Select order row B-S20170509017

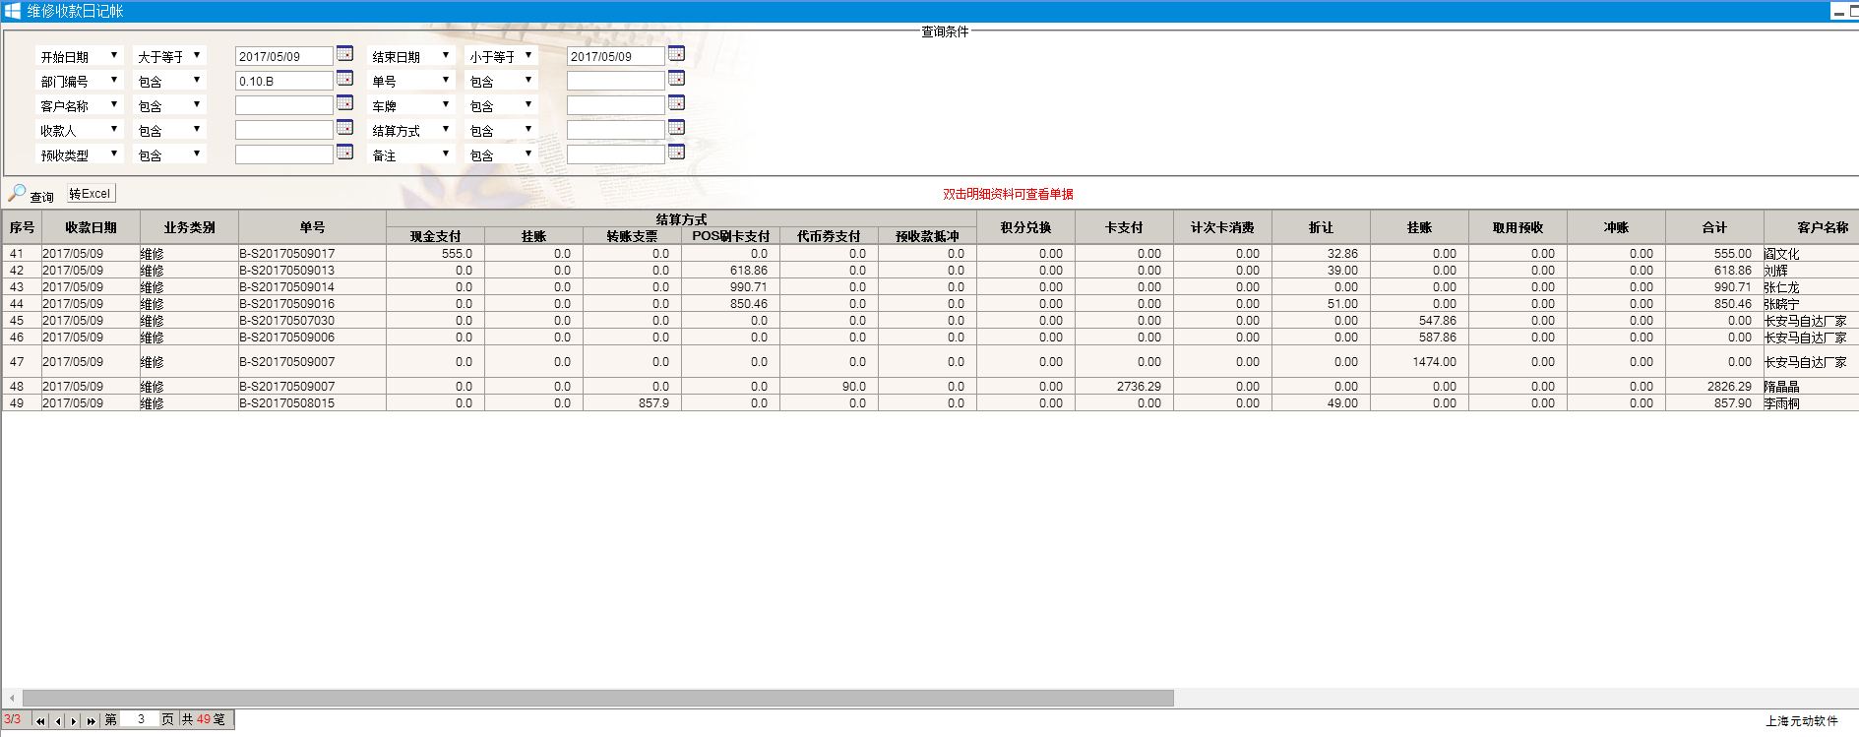[286, 254]
